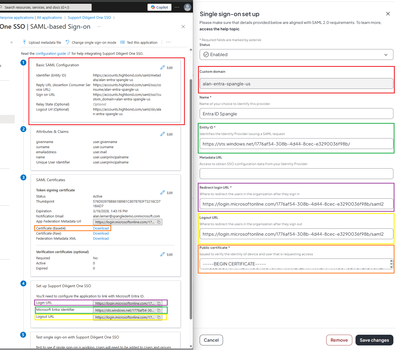Open the user account avatar menu
The image size is (395, 350).
click(x=187, y=7)
